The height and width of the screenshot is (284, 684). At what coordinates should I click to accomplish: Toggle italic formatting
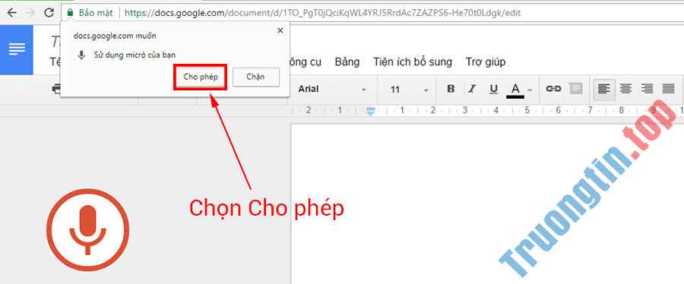coord(471,89)
